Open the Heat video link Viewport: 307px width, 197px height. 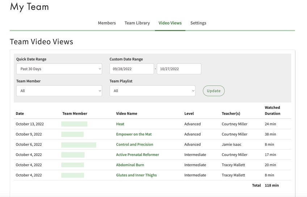[120, 124]
